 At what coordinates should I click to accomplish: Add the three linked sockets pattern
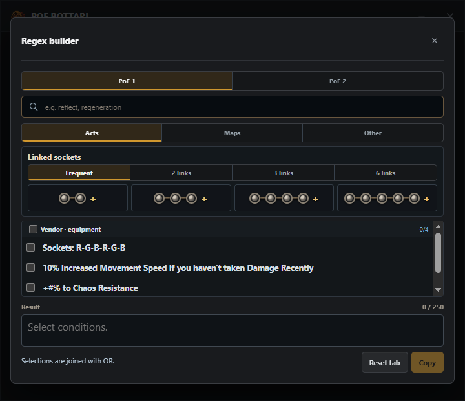coord(181,198)
